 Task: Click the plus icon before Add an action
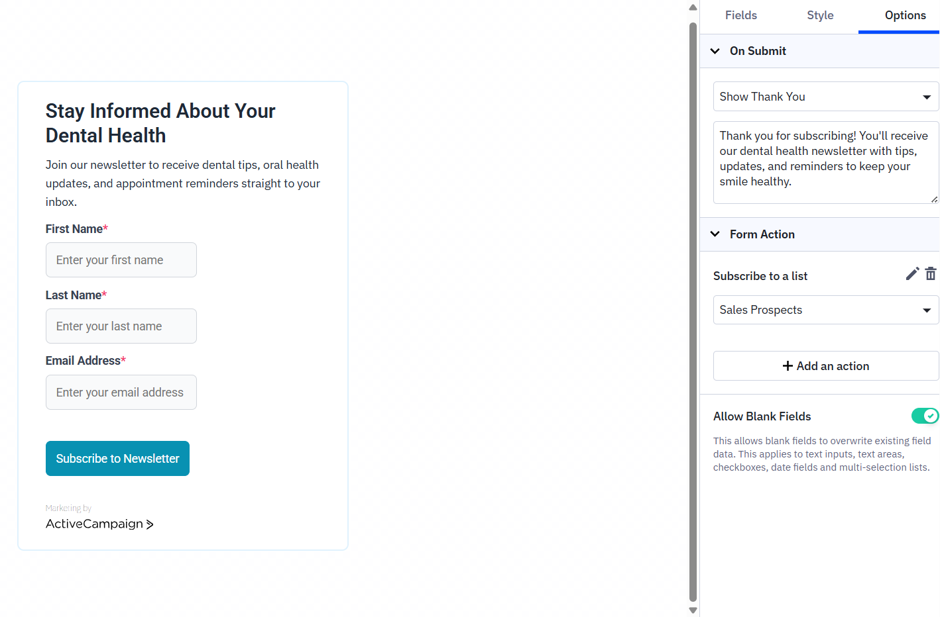click(x=788, y=365)
